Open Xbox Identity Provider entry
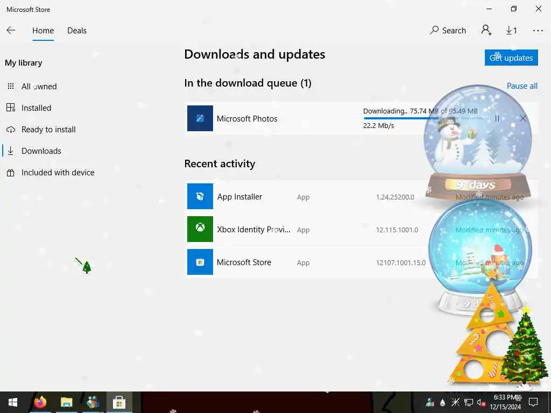The height and width of the screenshot is (413, 551). click(361, 229)
